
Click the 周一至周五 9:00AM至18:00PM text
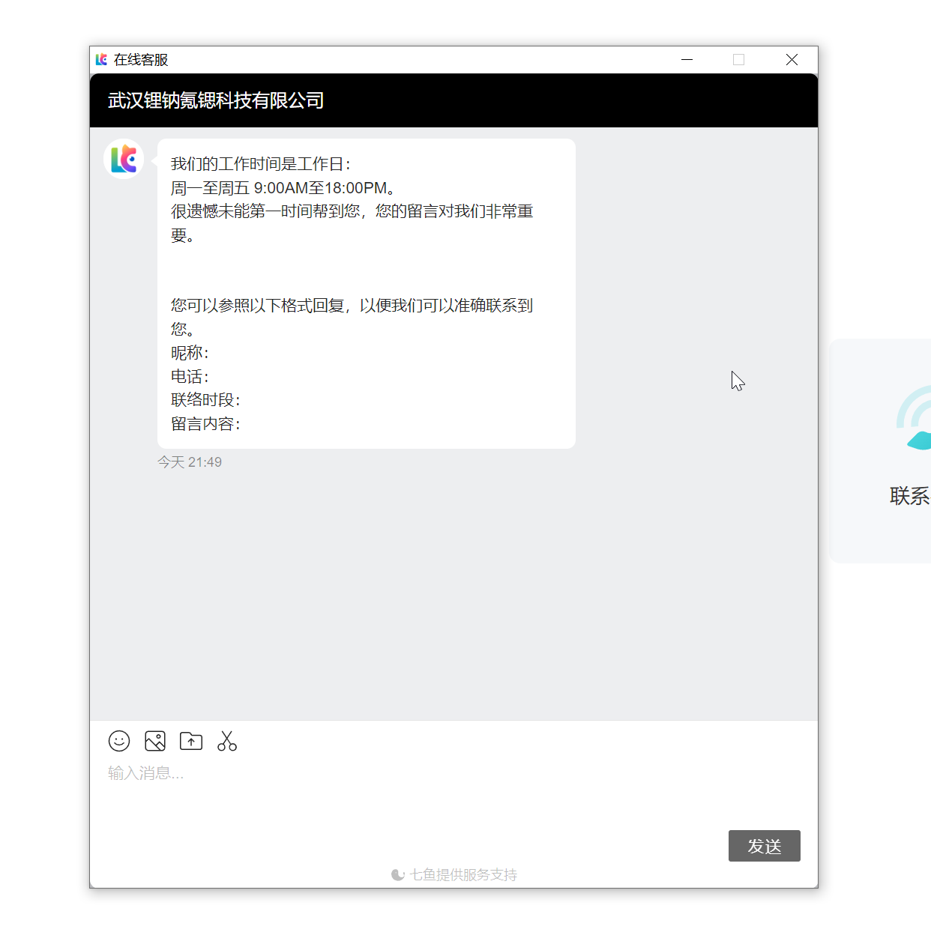click(x=283, y=188)
